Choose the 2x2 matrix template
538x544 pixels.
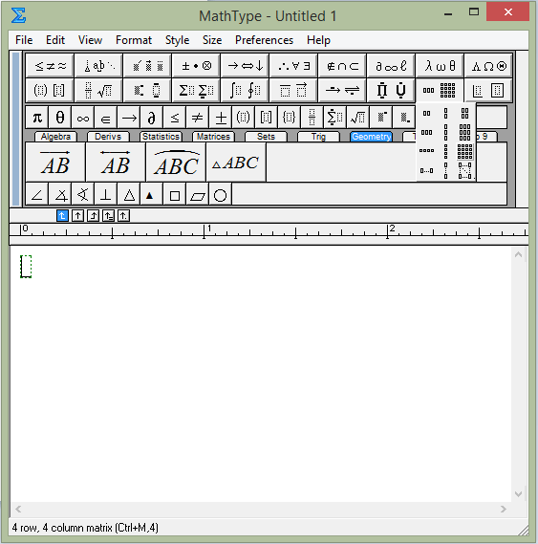[x=464, y=113]
